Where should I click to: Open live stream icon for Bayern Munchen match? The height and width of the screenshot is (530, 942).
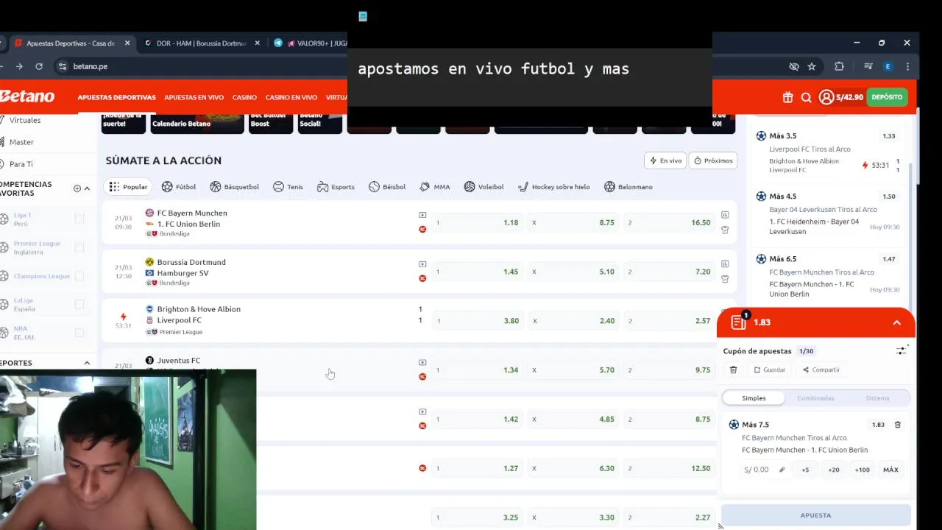[x=422, y=215]
